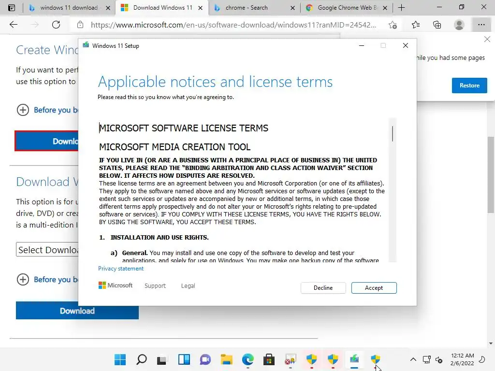This screenshot has height=371, width=495.
Task: Click the second shield icon in the taskbar
Action: coord(333,359)
